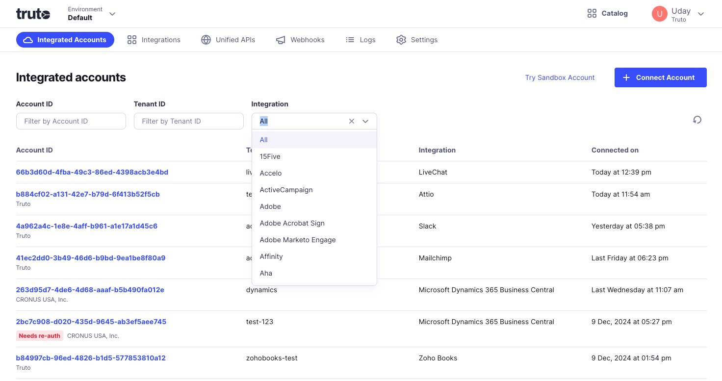Select 15Five from the Integration list

click(314, 156)
